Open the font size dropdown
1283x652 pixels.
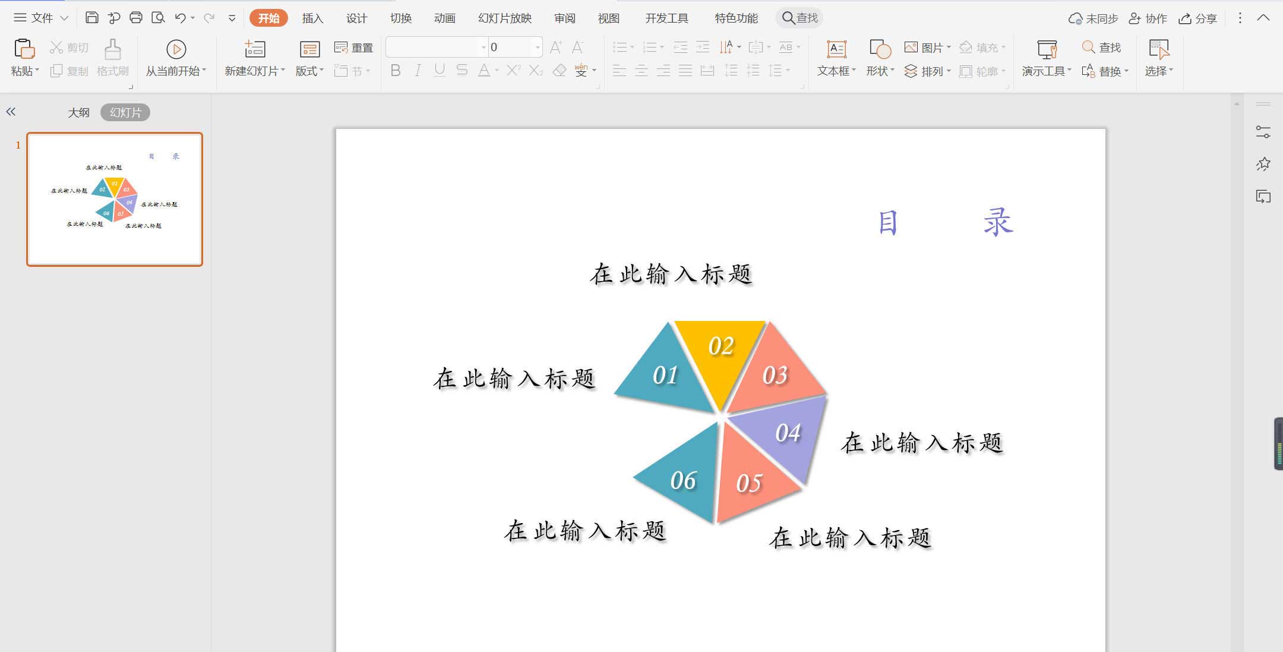537,47
